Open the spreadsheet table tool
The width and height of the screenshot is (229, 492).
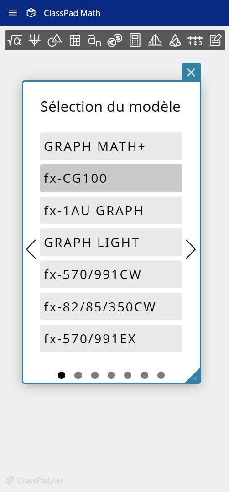[75, 40]
